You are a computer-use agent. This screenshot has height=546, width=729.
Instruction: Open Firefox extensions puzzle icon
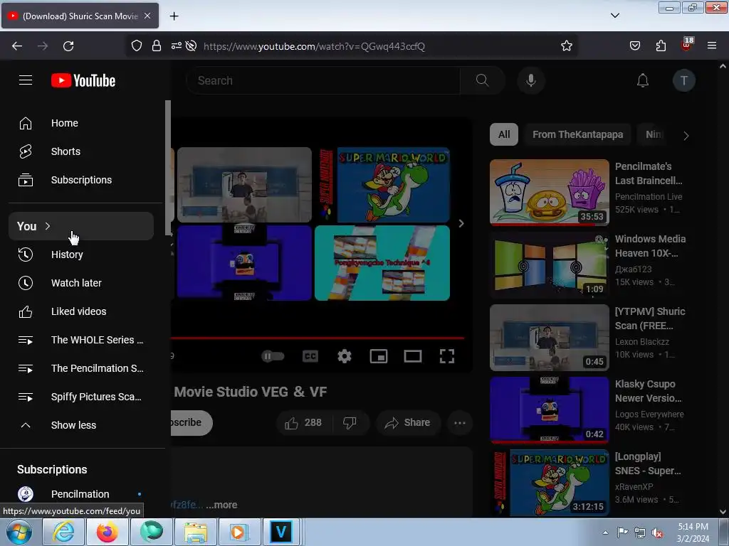click(x=661, y=45)
